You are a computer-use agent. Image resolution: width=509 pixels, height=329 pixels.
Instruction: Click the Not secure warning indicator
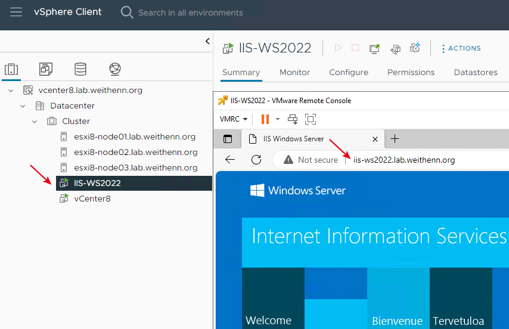(x=311, y=160)
